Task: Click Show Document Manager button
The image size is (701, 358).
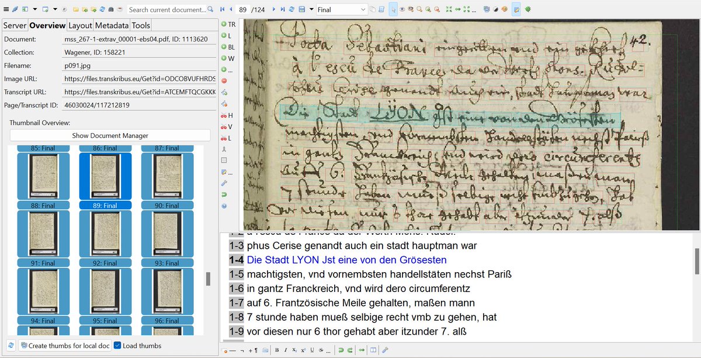Action: click(110, 135)
